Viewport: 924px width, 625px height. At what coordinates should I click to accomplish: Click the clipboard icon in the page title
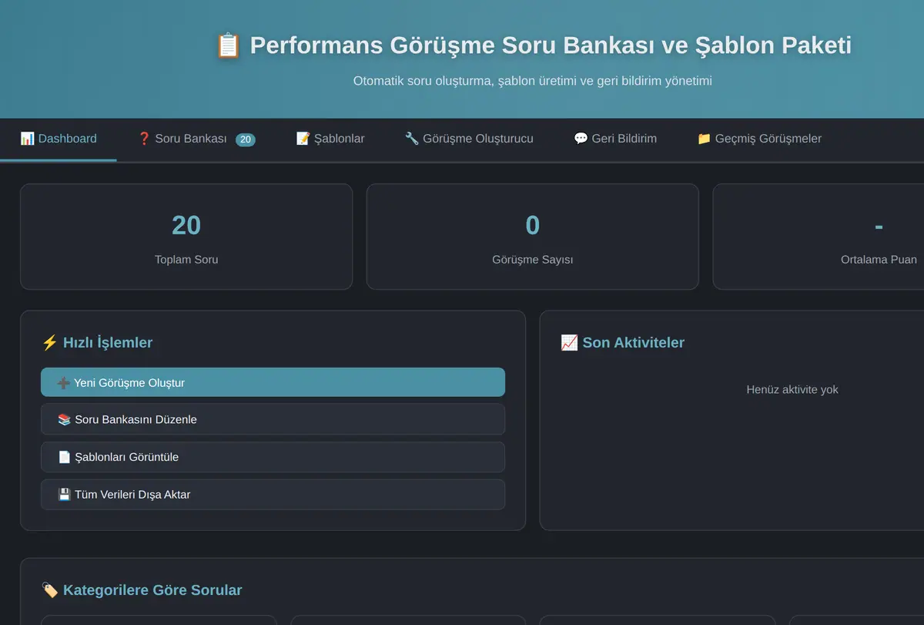(229, 45)
